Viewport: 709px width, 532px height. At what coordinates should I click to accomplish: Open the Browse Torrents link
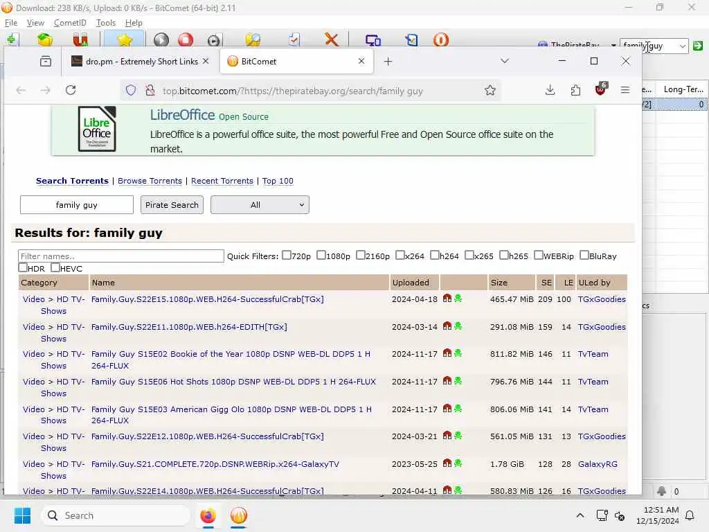pyautogui.click(x=150, y=181)
